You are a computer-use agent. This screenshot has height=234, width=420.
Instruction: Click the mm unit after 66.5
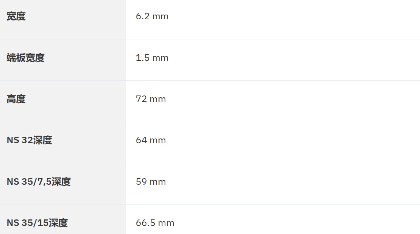166,223
